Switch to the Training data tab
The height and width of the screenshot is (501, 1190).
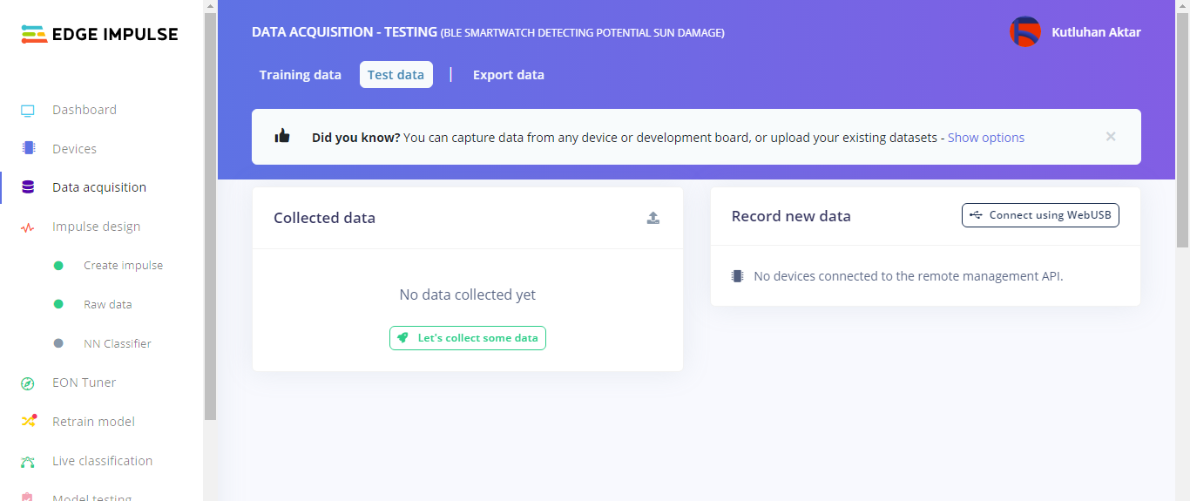point(300,75)
